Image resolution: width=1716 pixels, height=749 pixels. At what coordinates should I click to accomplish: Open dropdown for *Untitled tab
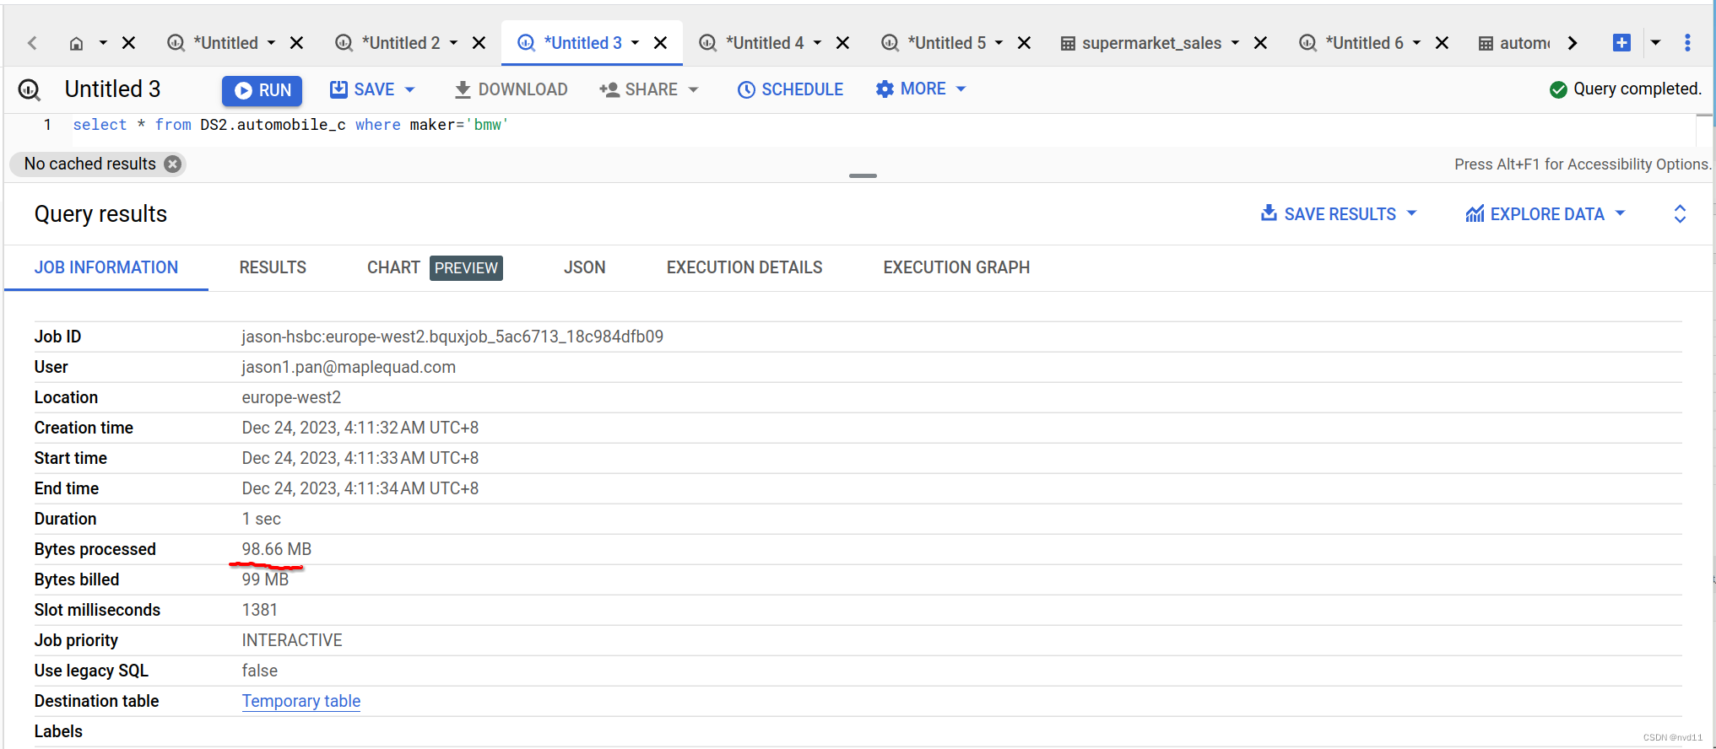[x=271, y=43]
